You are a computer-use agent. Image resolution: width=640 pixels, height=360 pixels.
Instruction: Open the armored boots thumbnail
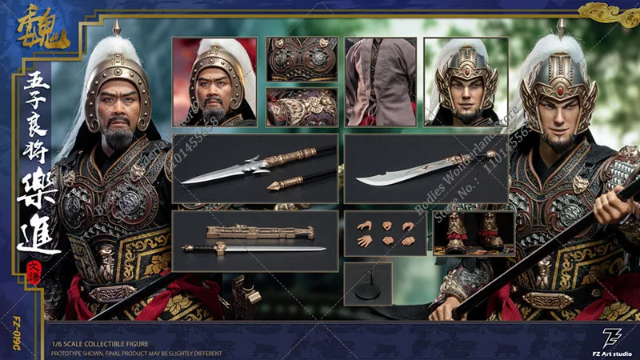[474, 234]
